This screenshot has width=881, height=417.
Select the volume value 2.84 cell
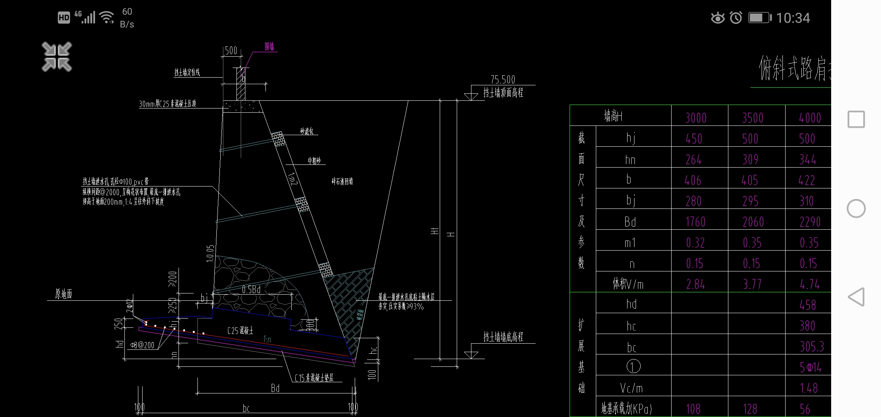(700, 282)
